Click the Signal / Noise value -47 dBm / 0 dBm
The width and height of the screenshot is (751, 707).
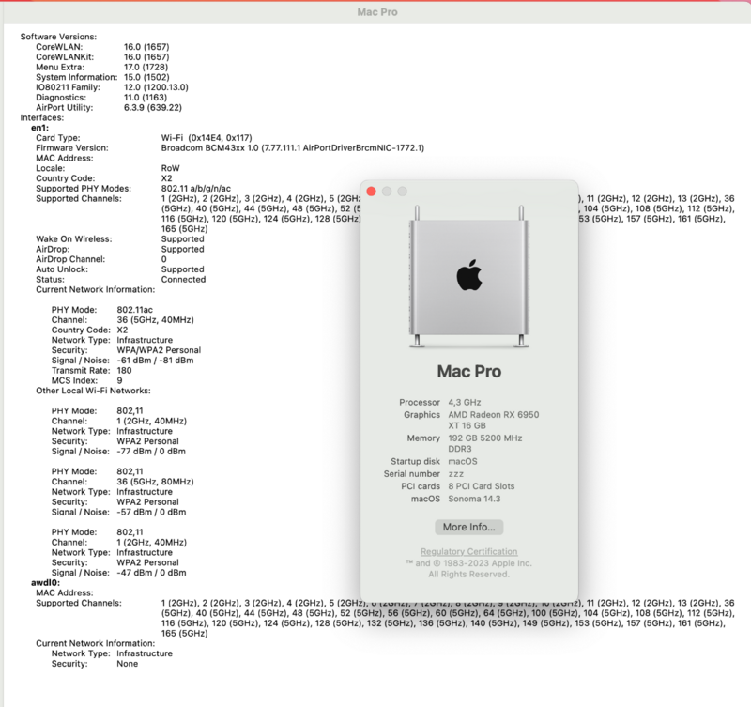click(x=151, y=573)
